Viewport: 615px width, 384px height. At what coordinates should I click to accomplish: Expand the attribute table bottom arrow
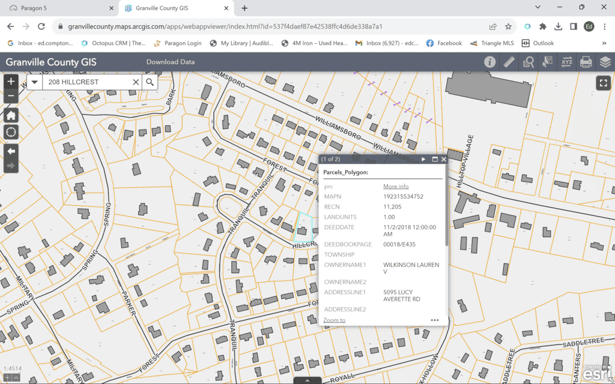[x=307, y=380]
